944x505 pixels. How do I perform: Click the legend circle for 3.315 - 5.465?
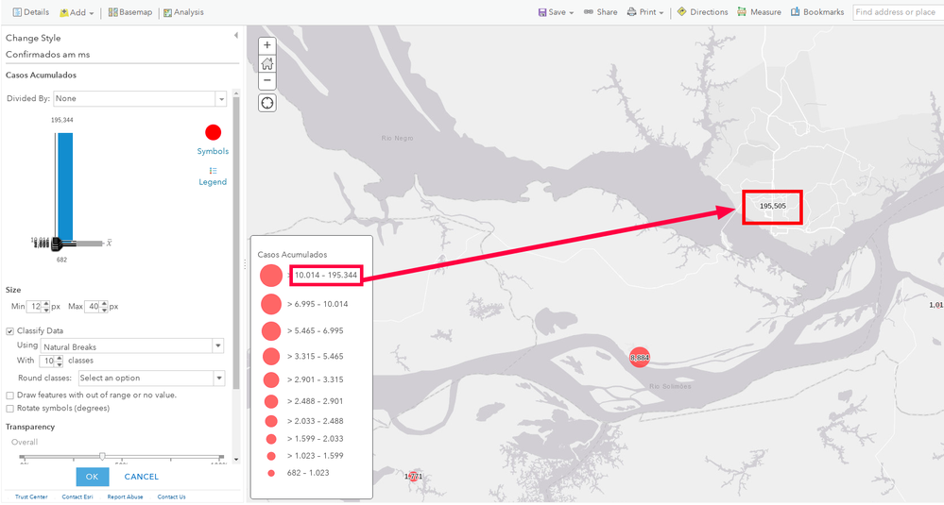(x=271, y=357)
